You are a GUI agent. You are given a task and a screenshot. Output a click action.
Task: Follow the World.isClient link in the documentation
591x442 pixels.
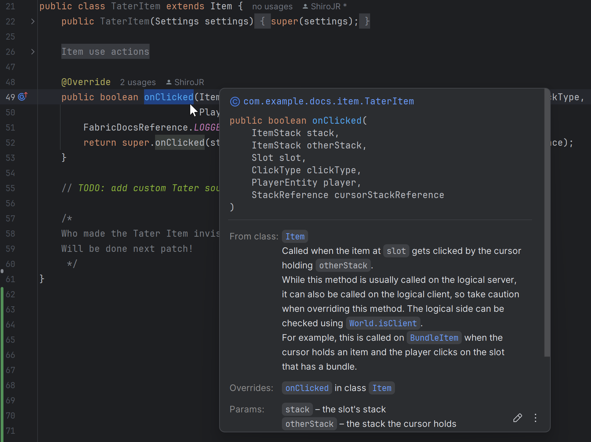click(383, 323)
